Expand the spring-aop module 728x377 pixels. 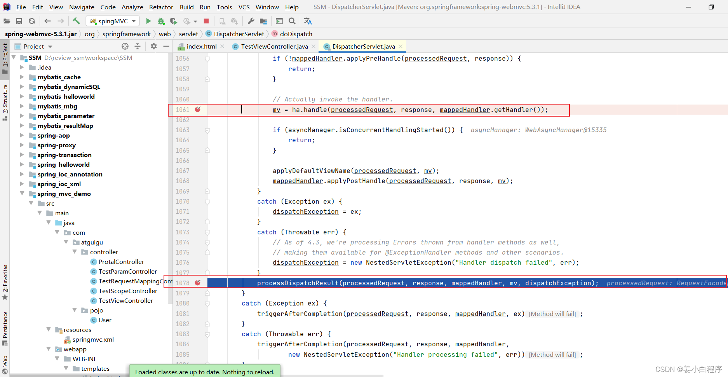(22, 135)
